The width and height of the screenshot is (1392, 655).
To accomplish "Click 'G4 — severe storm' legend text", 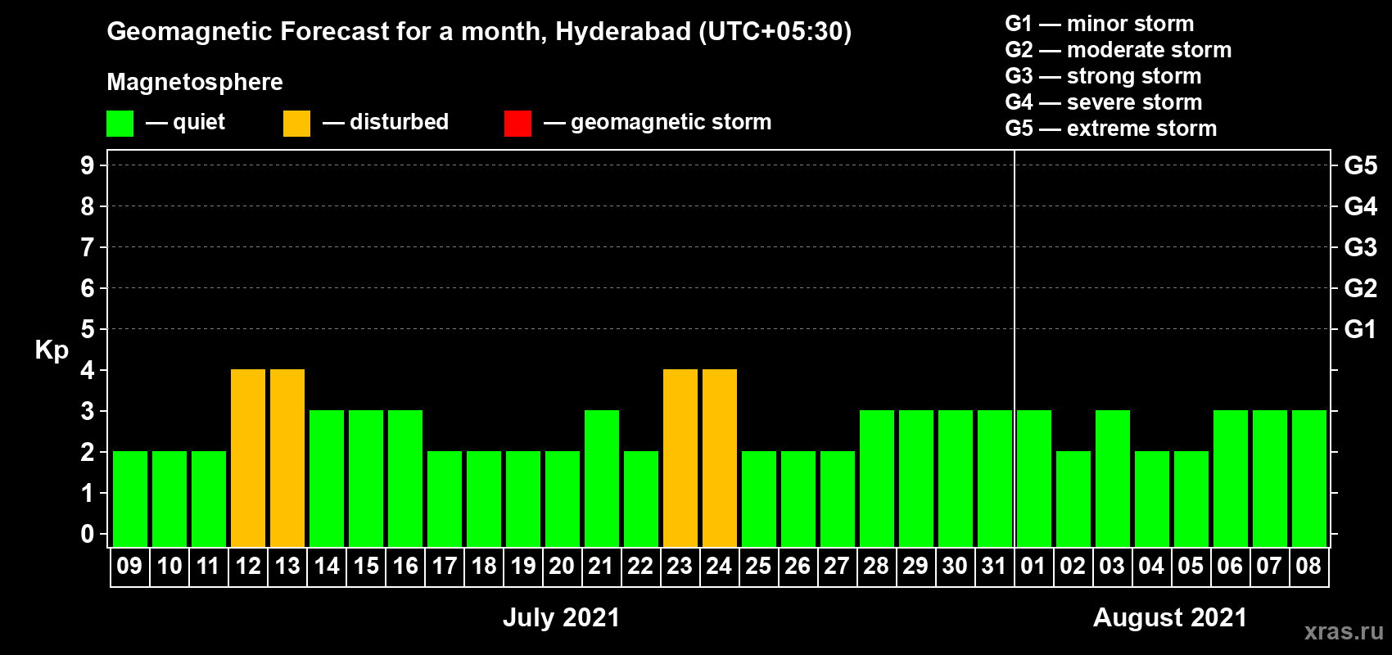I will (x=1104, y=102).
